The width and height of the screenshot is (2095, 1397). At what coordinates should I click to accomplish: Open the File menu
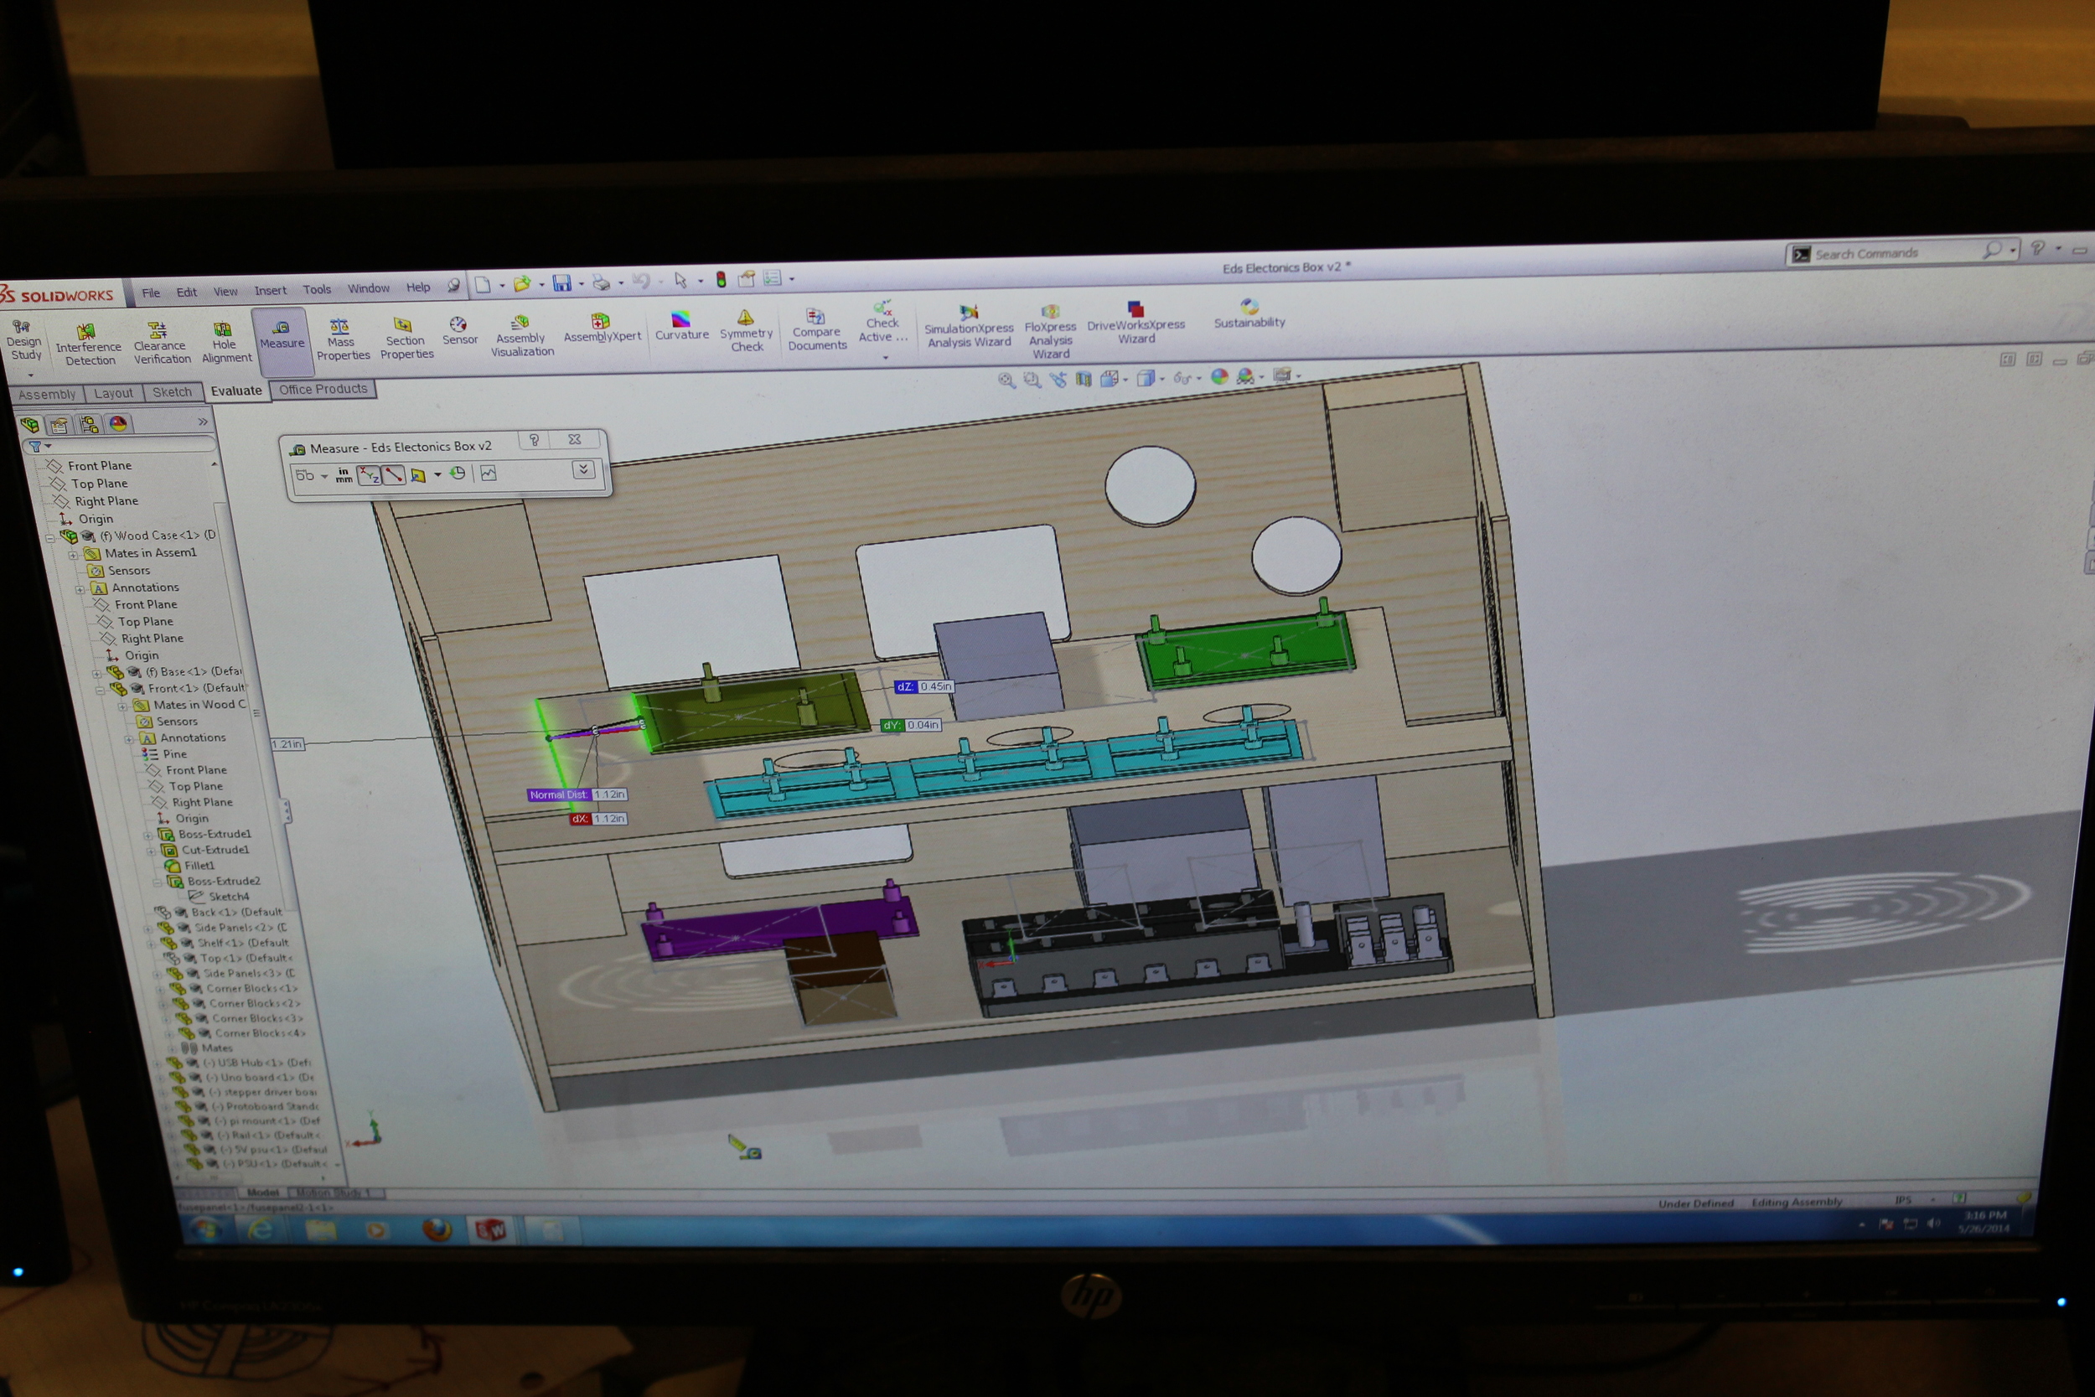151,292
